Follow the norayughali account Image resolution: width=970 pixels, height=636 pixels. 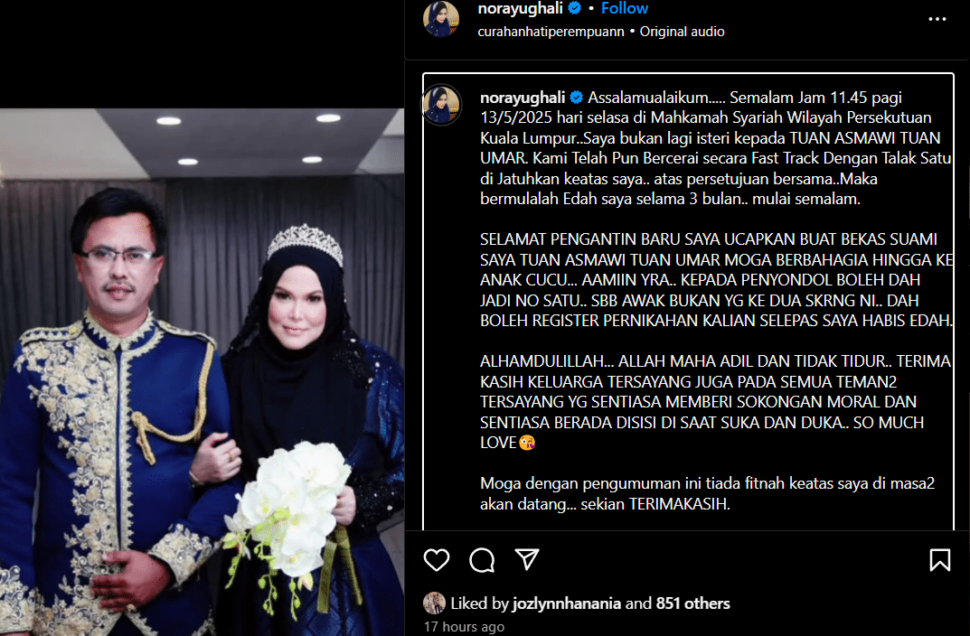click(x=624, y=8)
